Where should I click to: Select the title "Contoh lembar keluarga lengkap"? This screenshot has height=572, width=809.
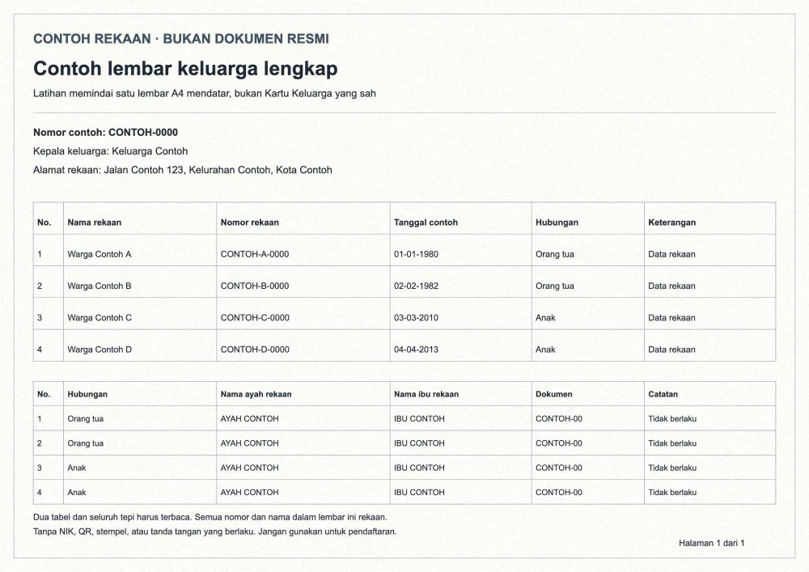coord(185,69)
